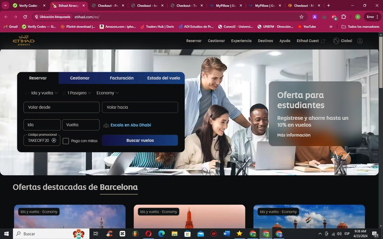Open Word from the taskbar
383x239 pixels.
tap(226, 234)
